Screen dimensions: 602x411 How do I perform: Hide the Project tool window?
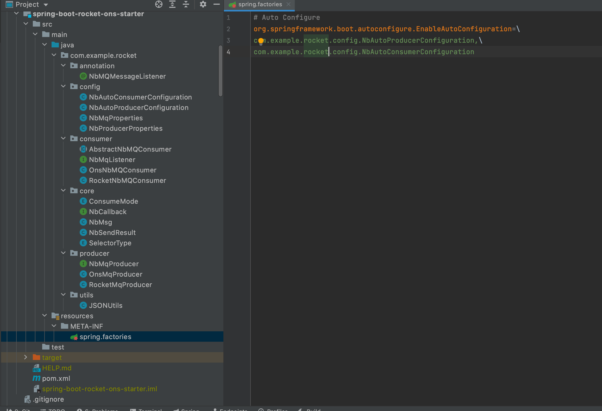[x=216, y=4]
